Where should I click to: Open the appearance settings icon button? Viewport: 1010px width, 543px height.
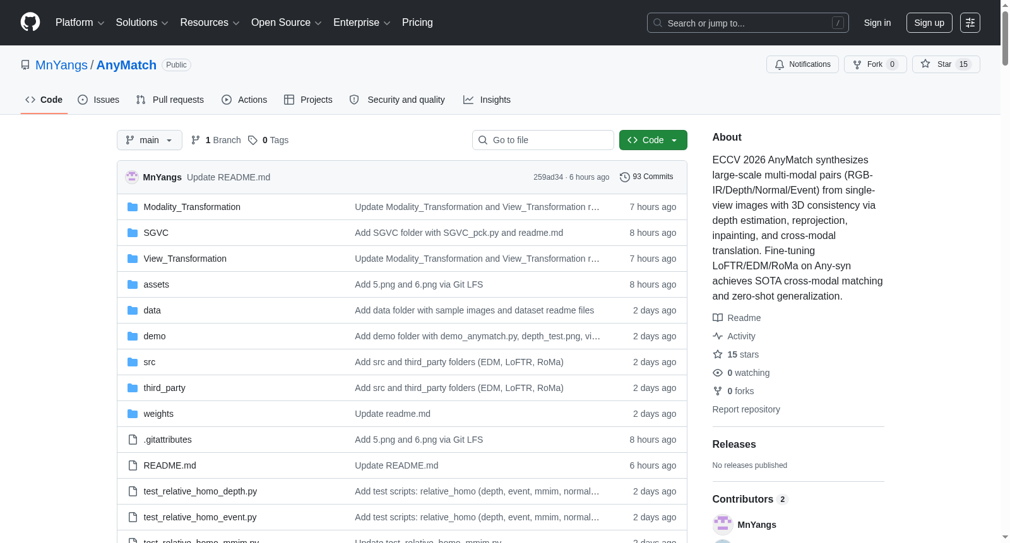tap(970, 23)
